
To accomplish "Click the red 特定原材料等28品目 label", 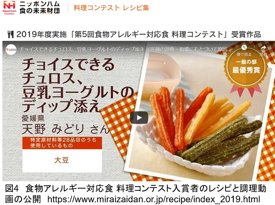I will [62, 143].
